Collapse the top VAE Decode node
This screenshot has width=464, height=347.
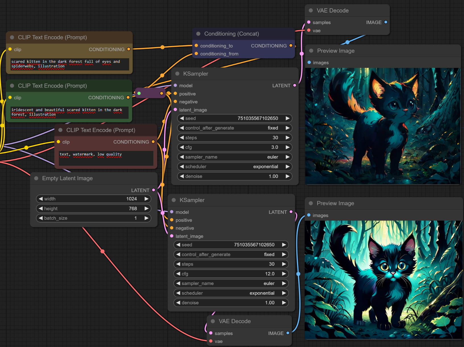pos(311,11)
